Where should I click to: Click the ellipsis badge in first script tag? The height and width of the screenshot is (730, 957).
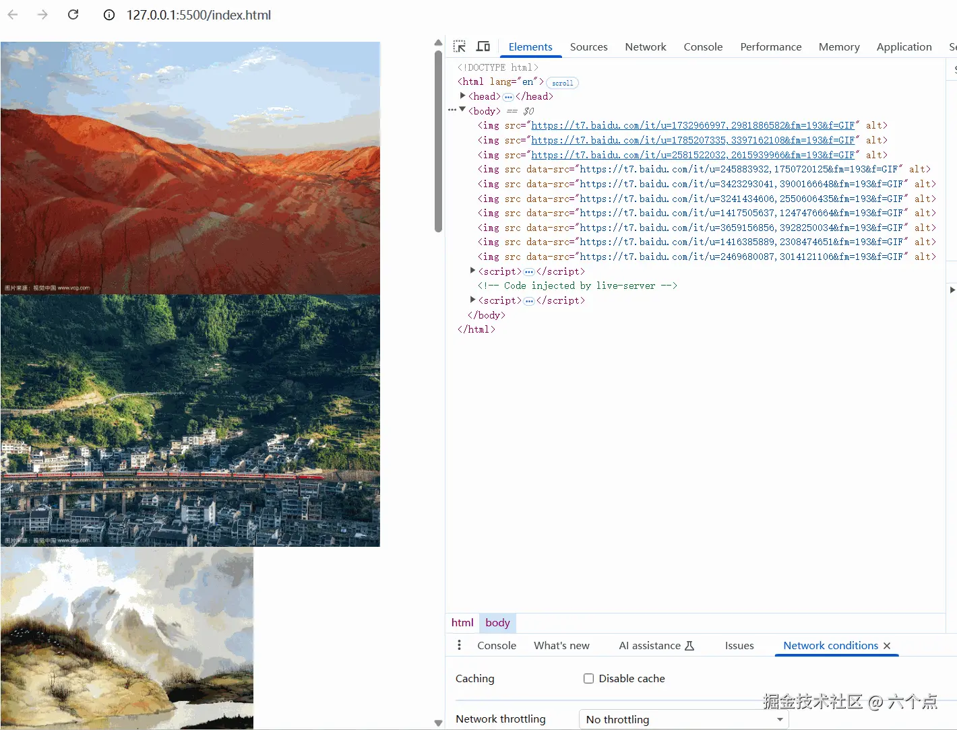[x=529, y=272]
